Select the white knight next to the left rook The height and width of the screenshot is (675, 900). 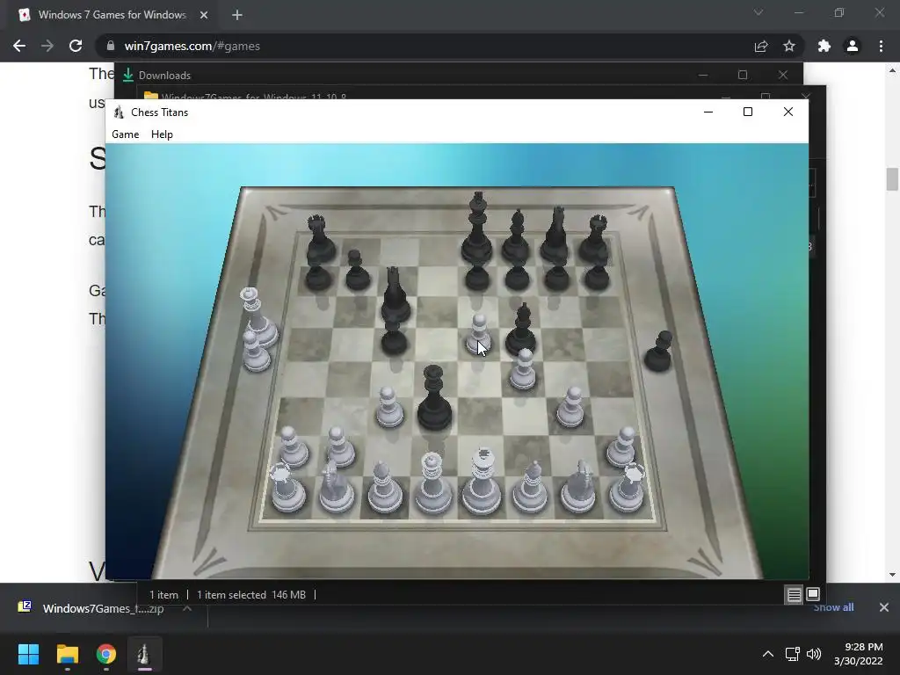click(336, 487)
